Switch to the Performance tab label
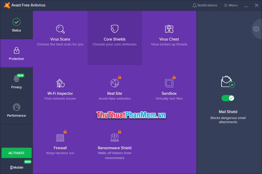Viewport: 262px width, 174px height. [x=16, y=116]
